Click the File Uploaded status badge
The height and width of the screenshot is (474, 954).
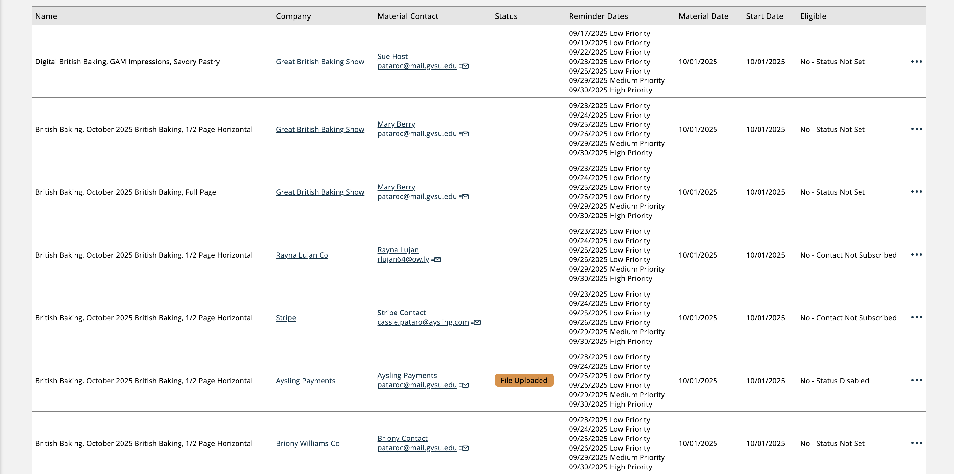[x=524, y=380]
